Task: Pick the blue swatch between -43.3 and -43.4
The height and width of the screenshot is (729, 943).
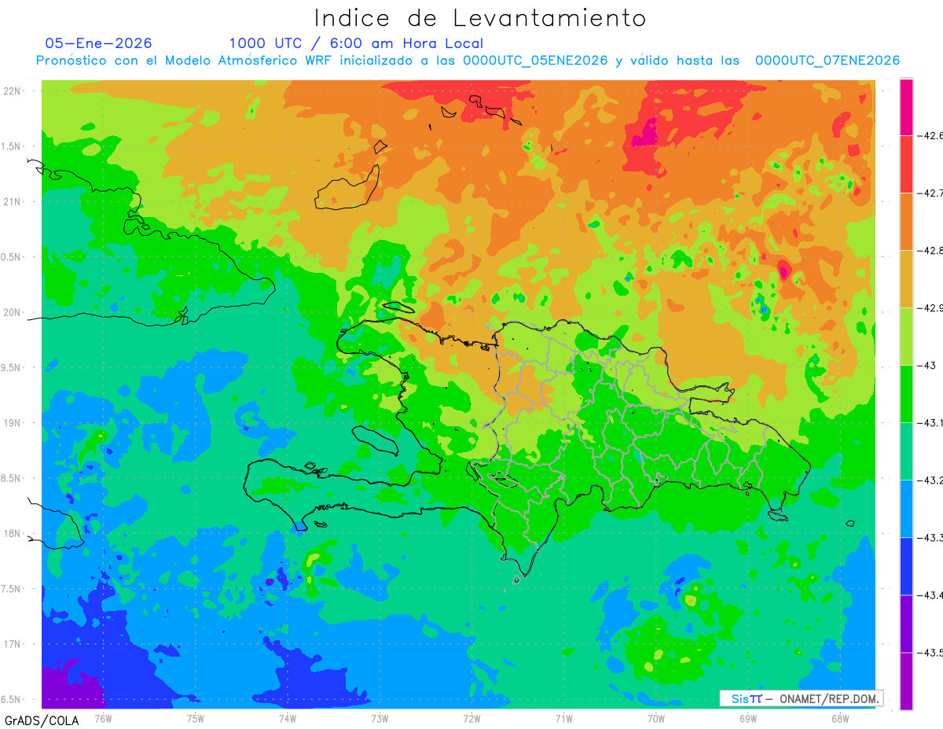Action: 906,565
